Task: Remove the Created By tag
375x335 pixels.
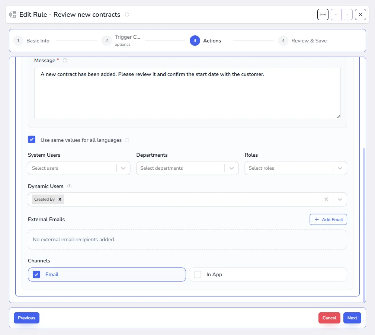Action: coord(60,200)
